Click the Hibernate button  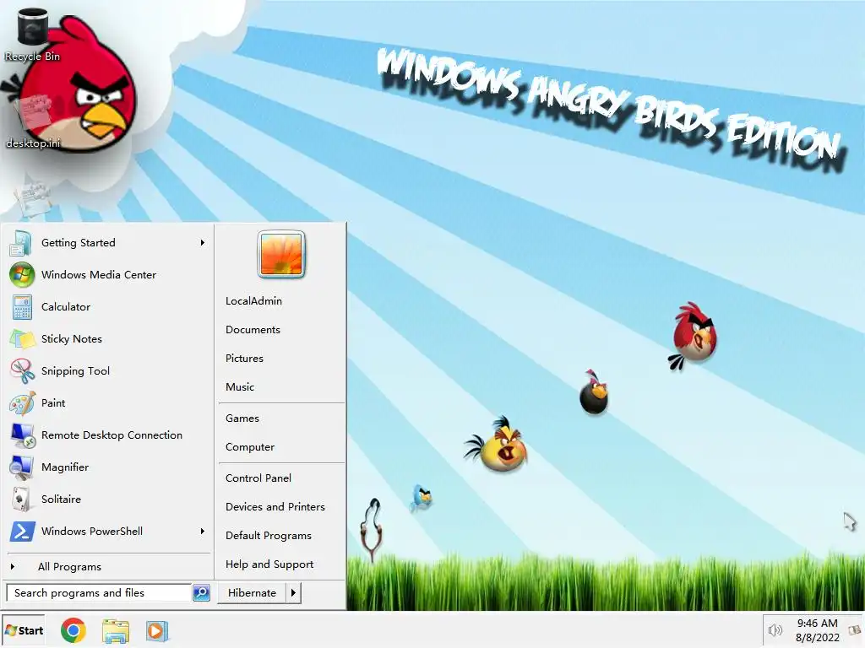coord(252,593)
